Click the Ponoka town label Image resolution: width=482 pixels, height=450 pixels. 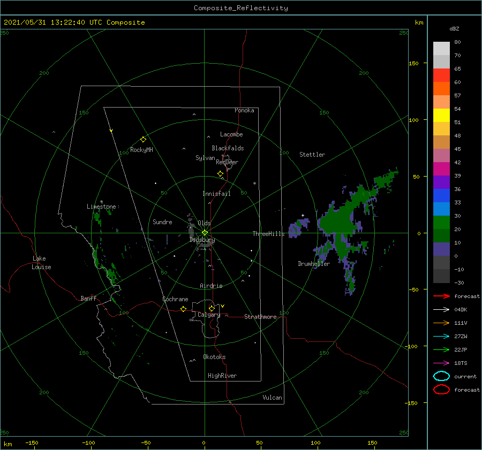244,110
